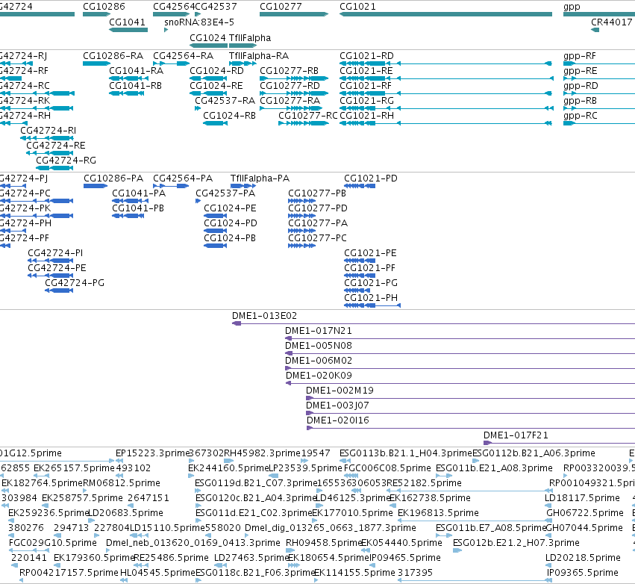This screenshot has width=635, height=584.
Task: Select the CG1024-RB transcript
Action: 215,123
